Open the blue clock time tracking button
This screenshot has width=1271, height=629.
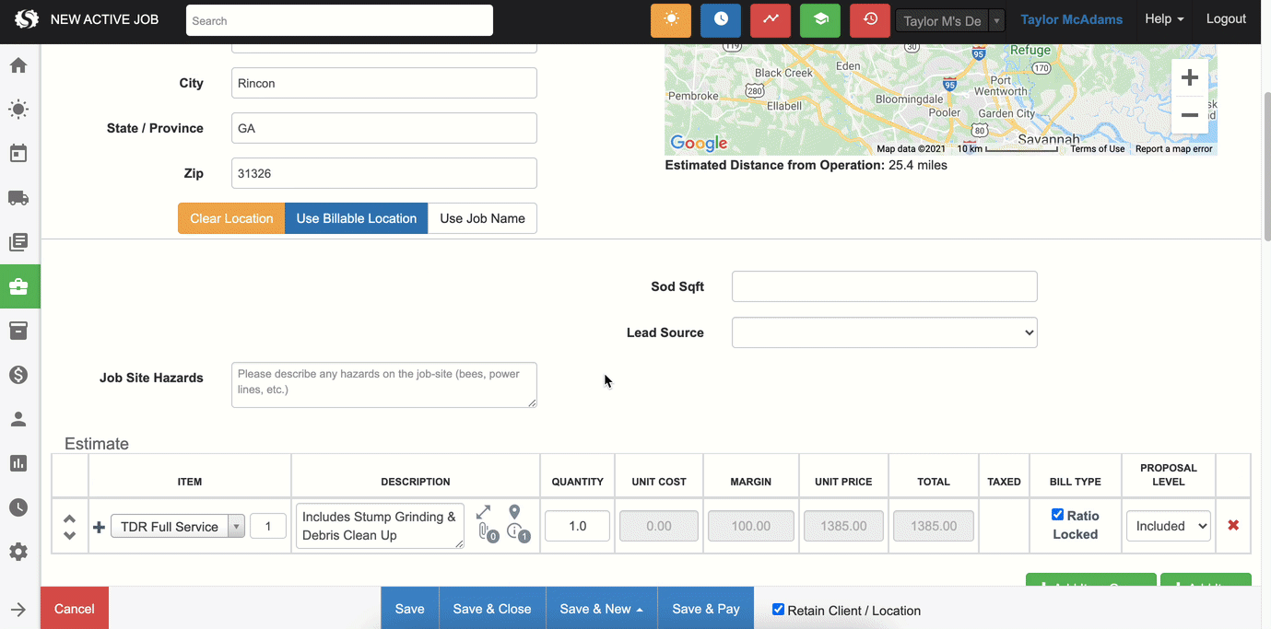[720, 20]
